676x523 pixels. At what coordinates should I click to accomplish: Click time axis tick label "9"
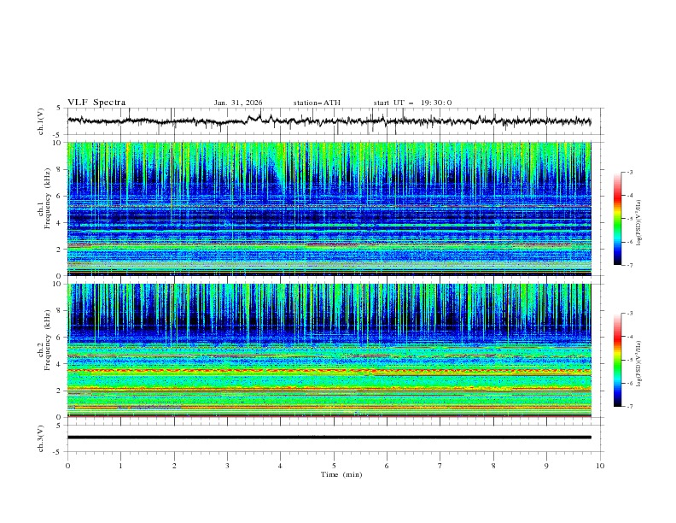(x=546, y=466)
